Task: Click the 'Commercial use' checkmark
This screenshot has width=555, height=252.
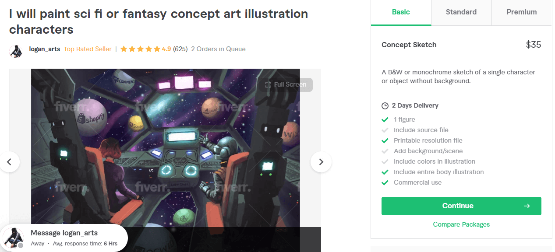Action: 385,182
